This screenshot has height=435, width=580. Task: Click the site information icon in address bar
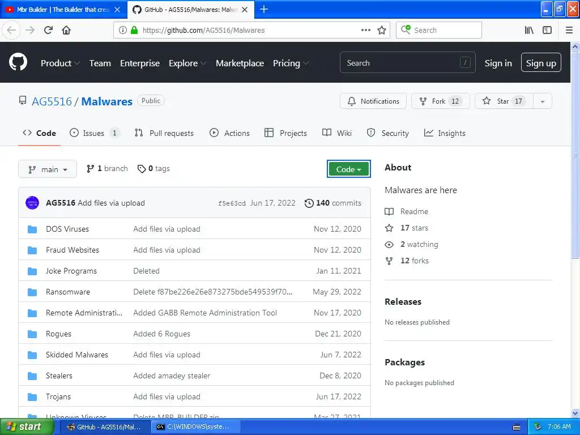[x=123, y=30]
